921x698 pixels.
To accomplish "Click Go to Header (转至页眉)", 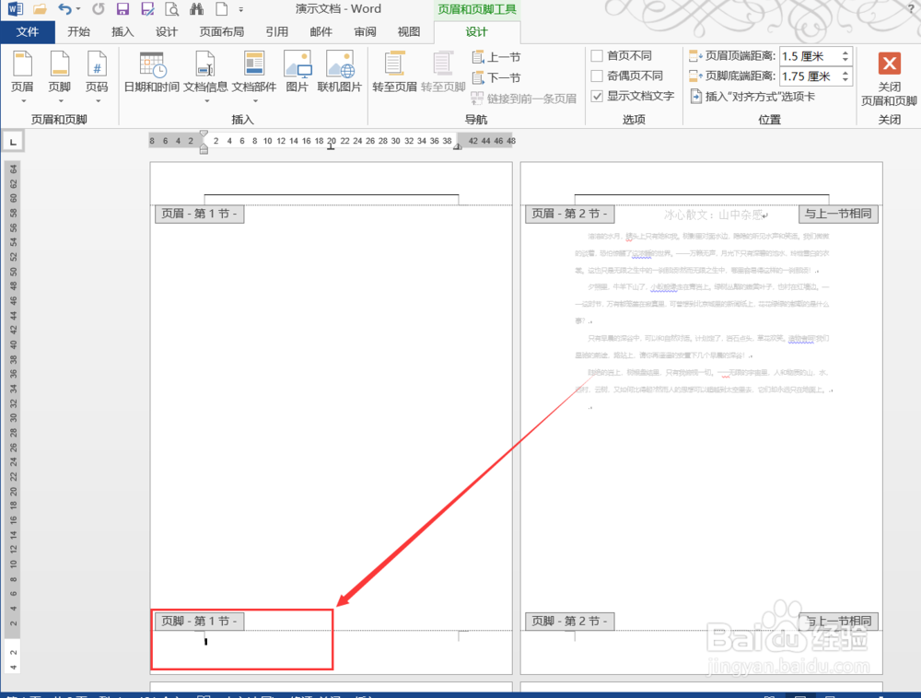I will [x=394, y=74].
